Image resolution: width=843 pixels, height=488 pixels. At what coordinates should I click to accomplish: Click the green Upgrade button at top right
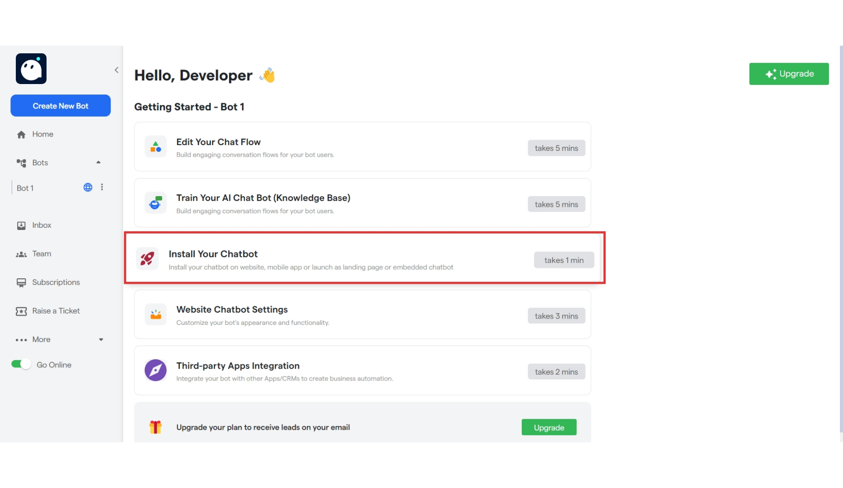point(789,74)
